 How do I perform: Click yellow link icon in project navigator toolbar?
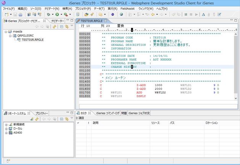[x=54, y=27]
